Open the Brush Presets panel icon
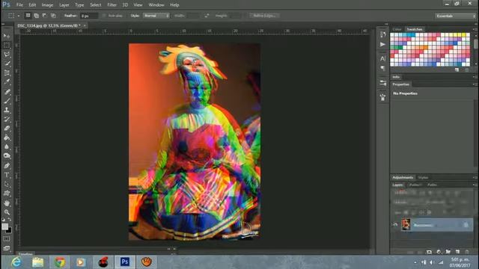 [382, 83]
